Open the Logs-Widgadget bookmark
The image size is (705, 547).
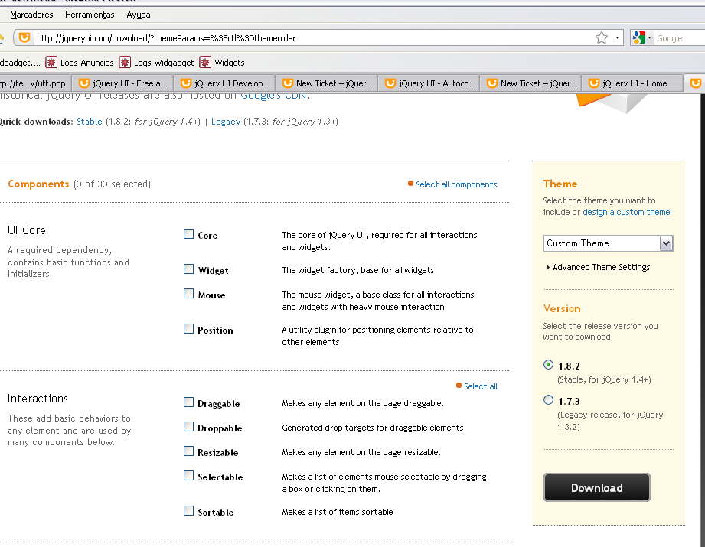pos(156,63)
